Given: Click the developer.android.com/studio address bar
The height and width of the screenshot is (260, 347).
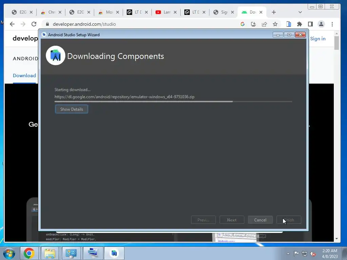Looking at the screenshot, I should [x=84, y=24].
